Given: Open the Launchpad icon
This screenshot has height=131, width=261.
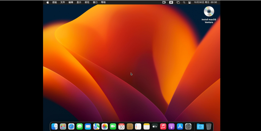Looking at the screenshot, I should click(63, 126).
